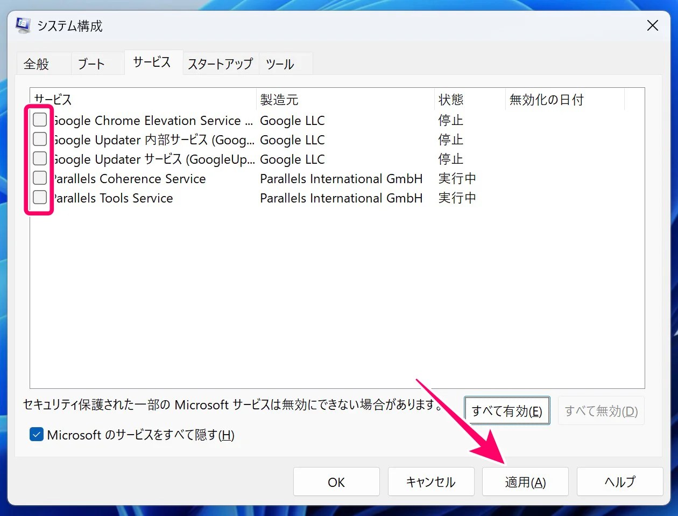Open the ツール tab
This screenshot has width=678, height=516.
[x=279, y=64]
